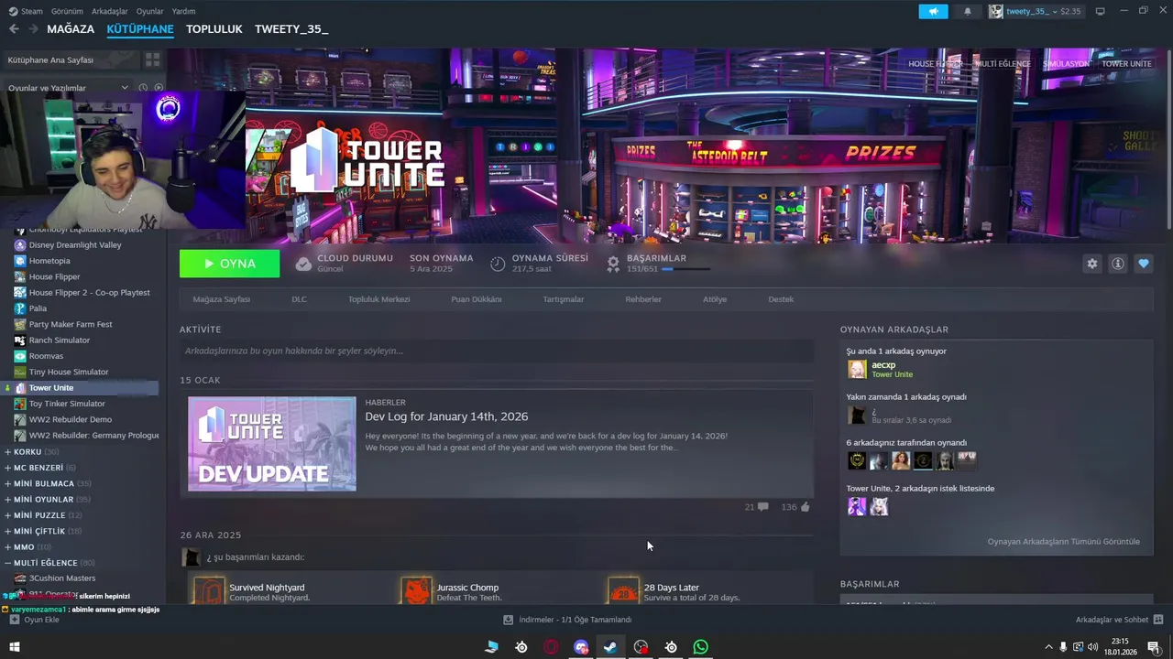Toggle sort by recent clock icon
The width and height of the screenshot is (1173, 659).
coord(144,88)
